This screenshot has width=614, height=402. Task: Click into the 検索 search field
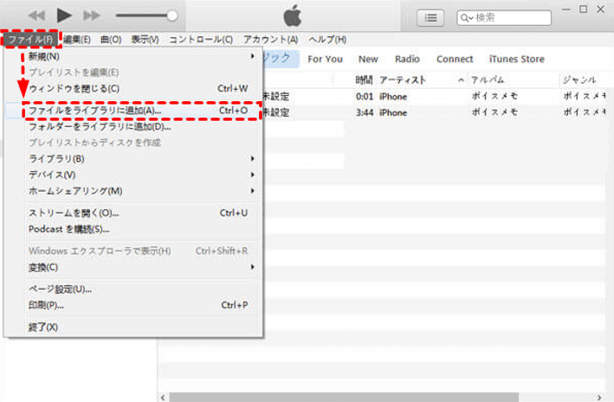coord(504,17)
